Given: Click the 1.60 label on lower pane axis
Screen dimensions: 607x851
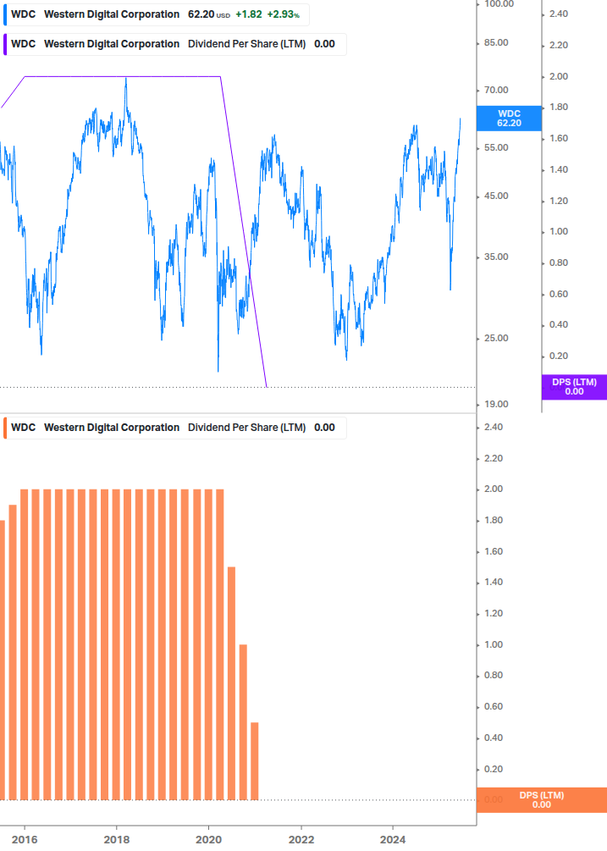Looking at the screenshot, I should tap(494, 551).
